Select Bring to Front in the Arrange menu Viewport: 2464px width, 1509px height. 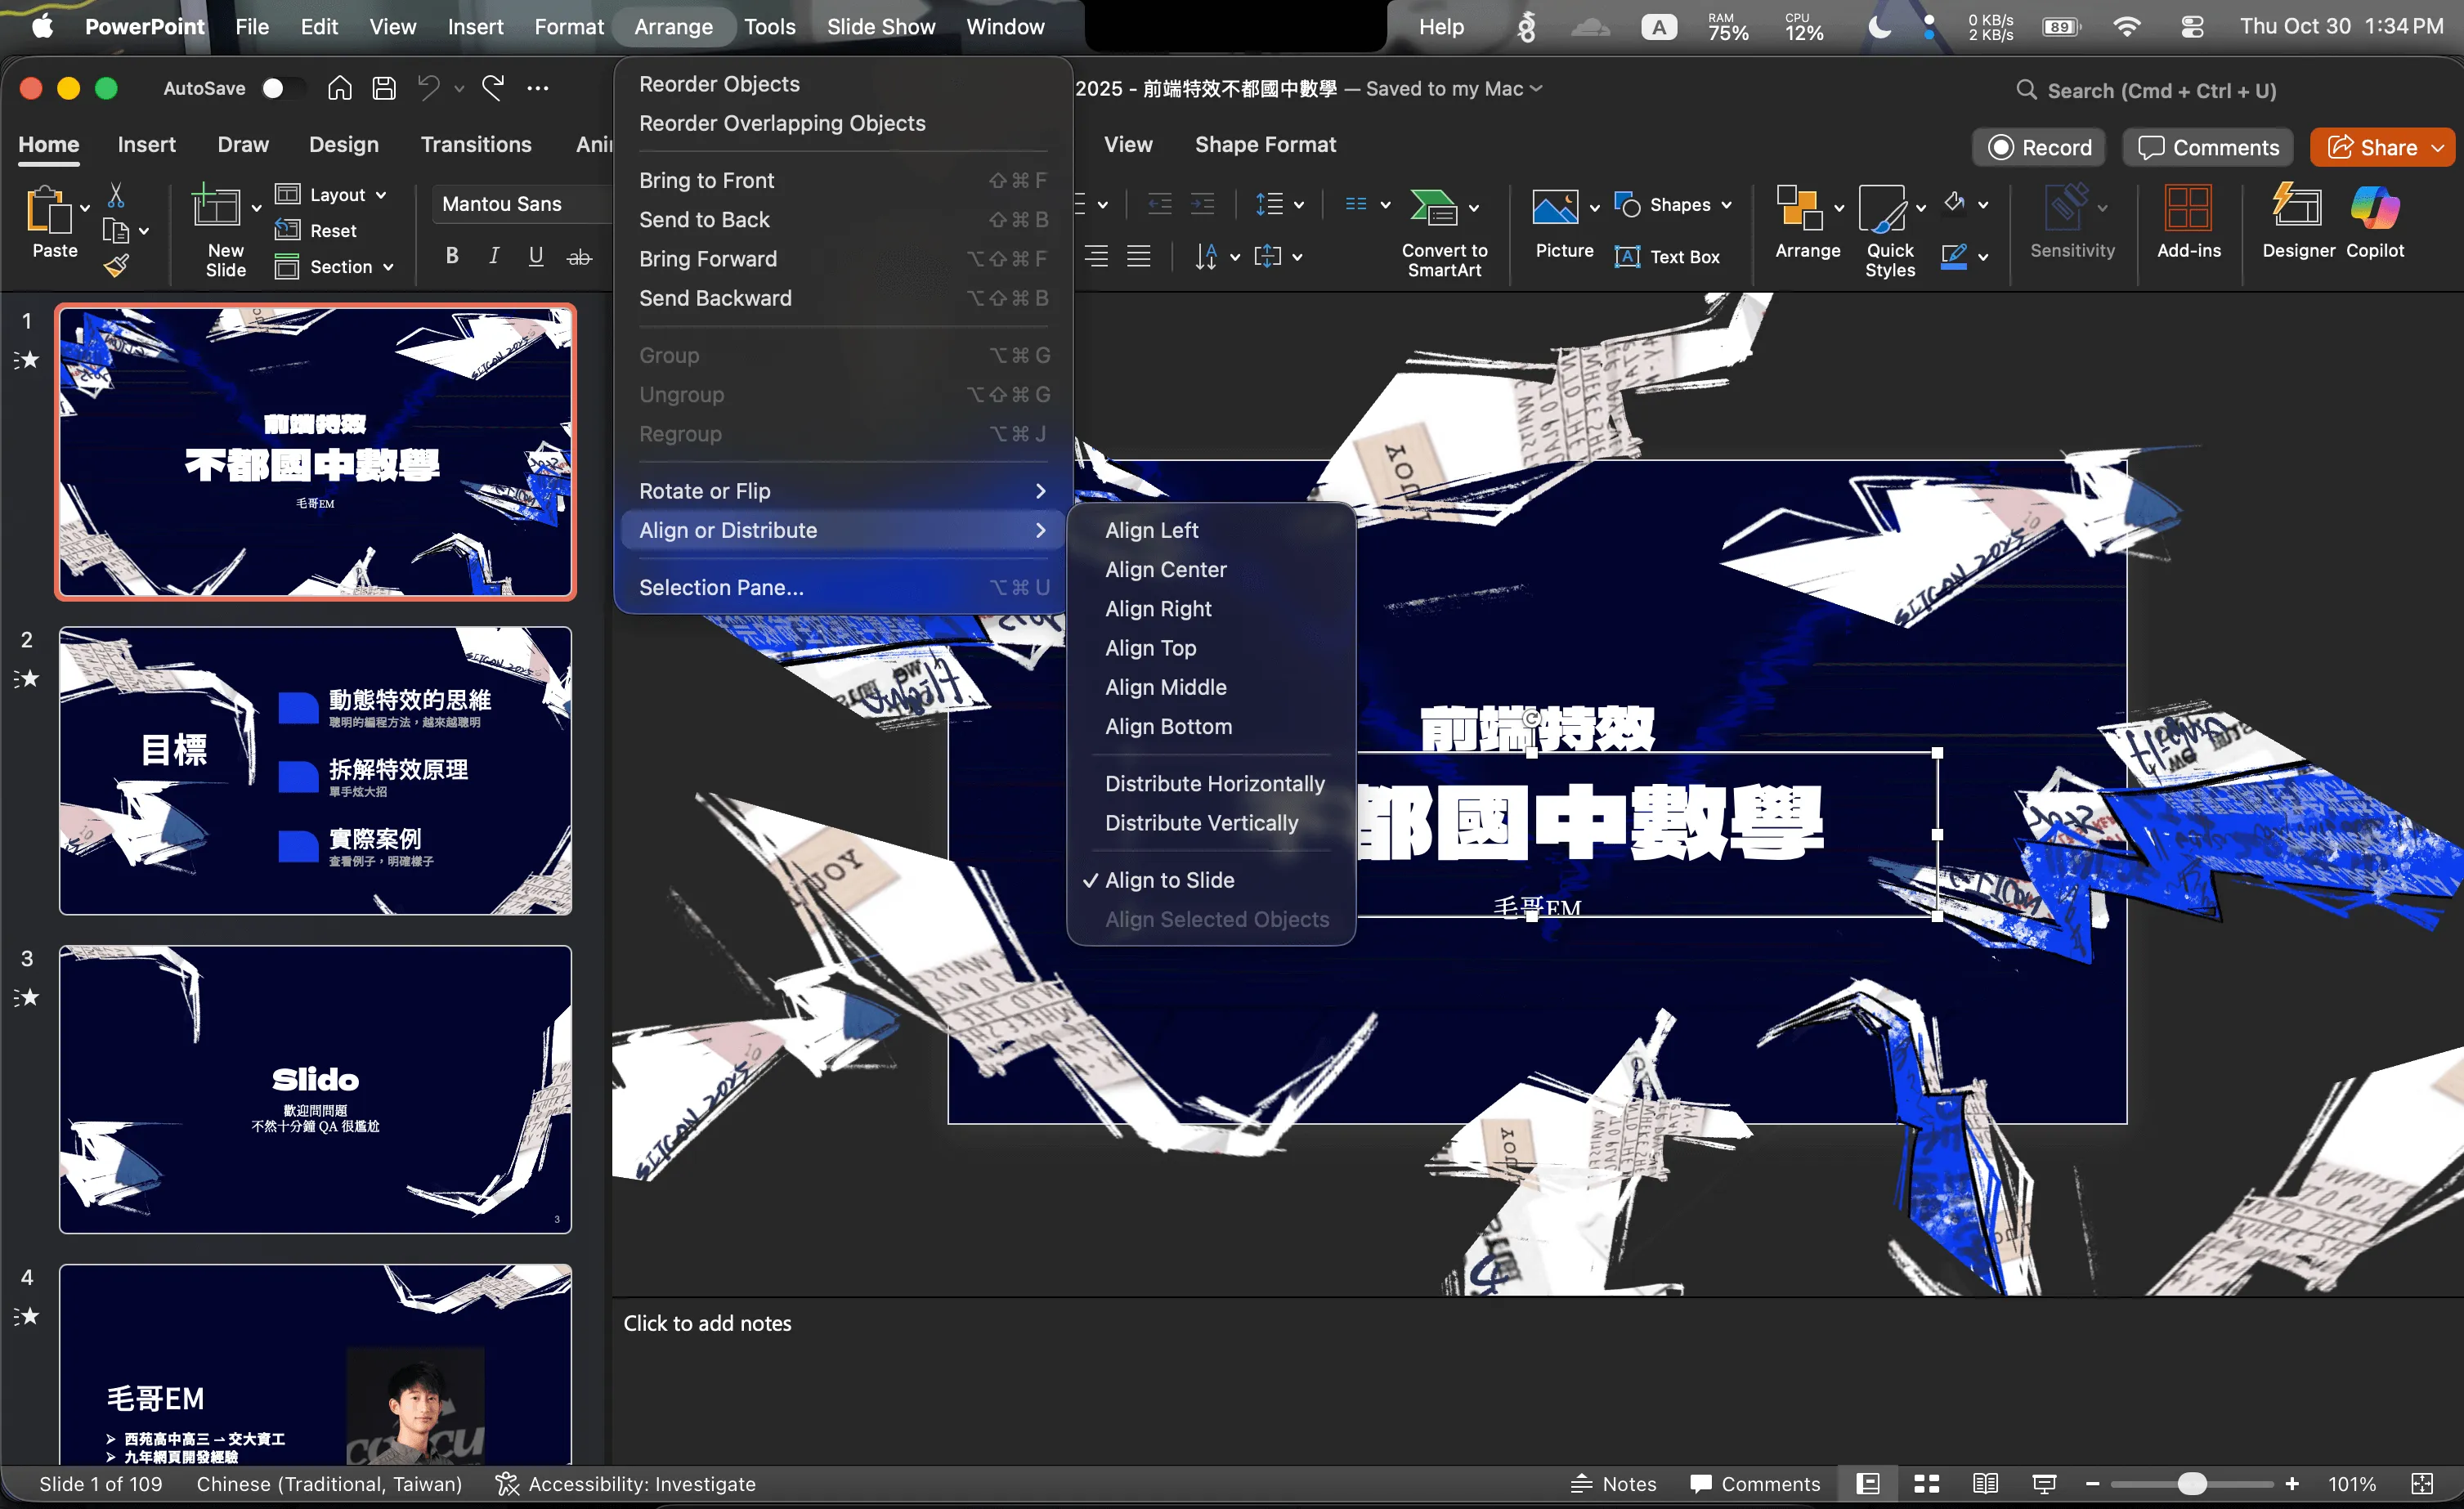pyautogui.click(x=706, y=180)
